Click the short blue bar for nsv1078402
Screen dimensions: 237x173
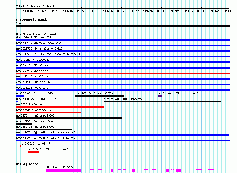pos(20,96)
